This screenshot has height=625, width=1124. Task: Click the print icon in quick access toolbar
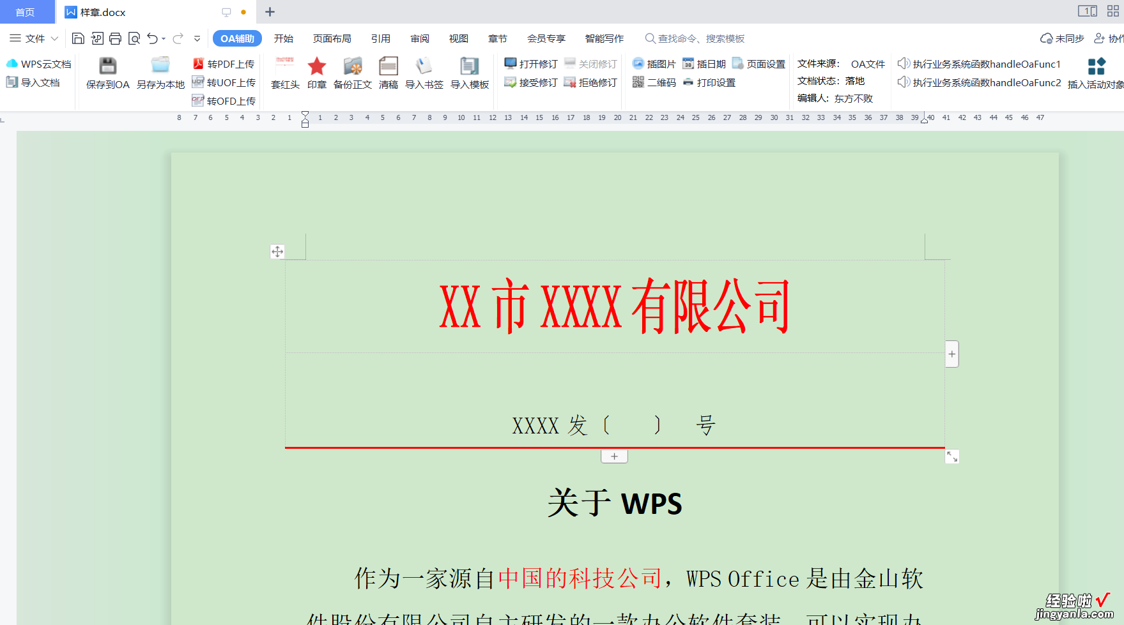[115, 38]
